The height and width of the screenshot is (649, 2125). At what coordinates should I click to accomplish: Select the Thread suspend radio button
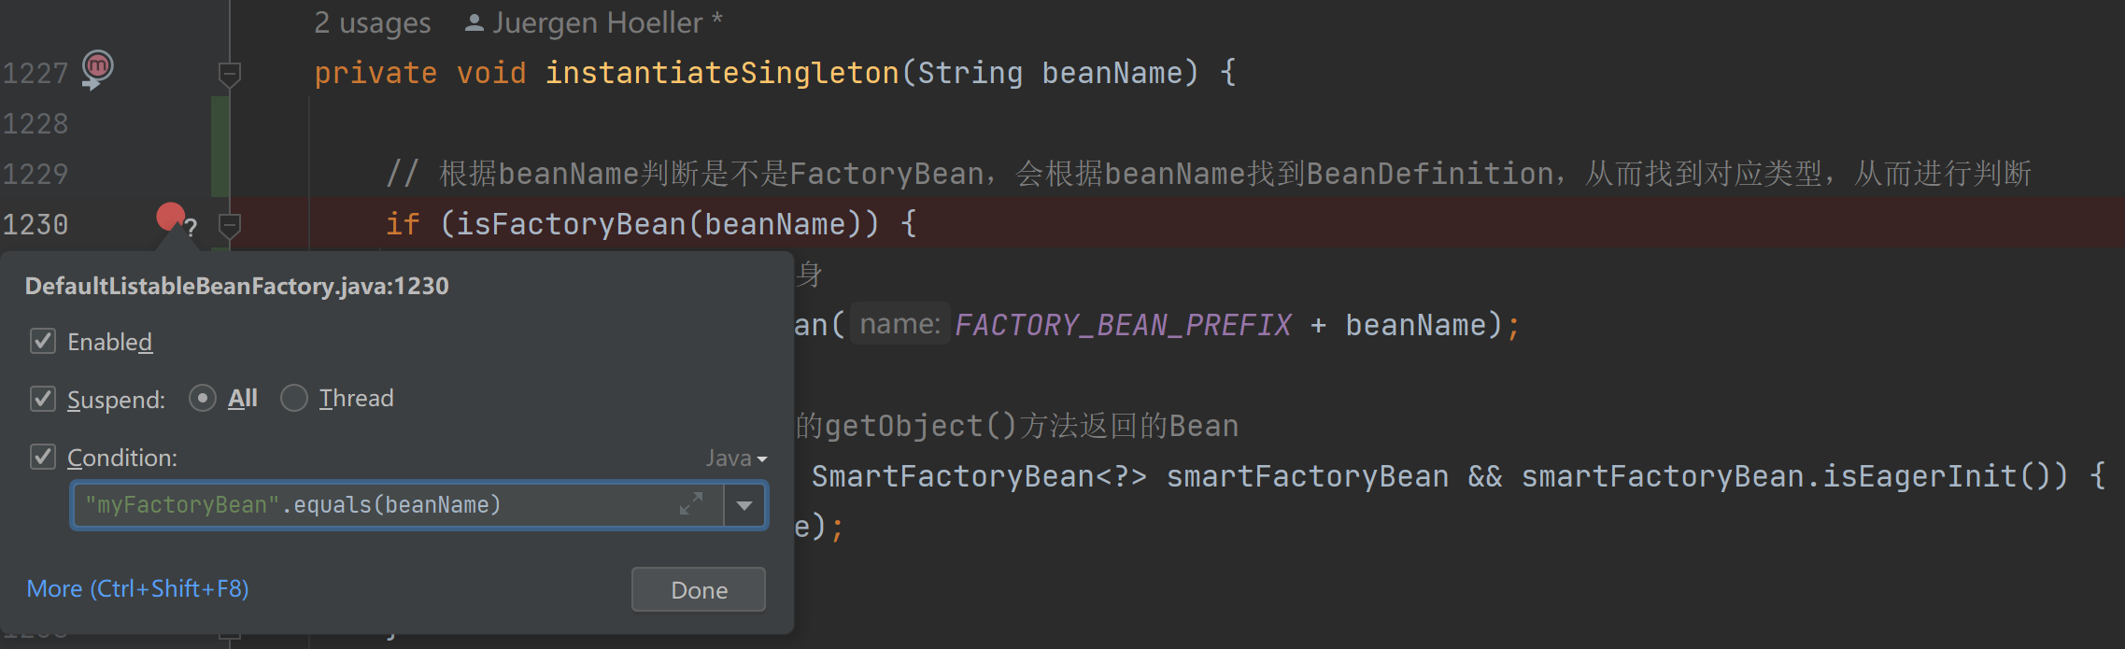(294, 399)
